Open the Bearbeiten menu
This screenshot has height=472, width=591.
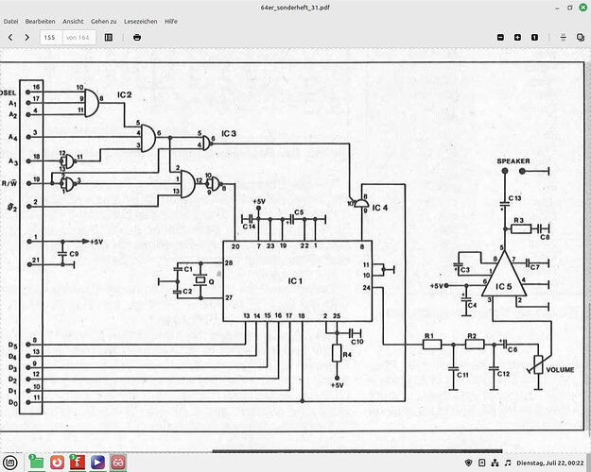(x=40, y=20)
